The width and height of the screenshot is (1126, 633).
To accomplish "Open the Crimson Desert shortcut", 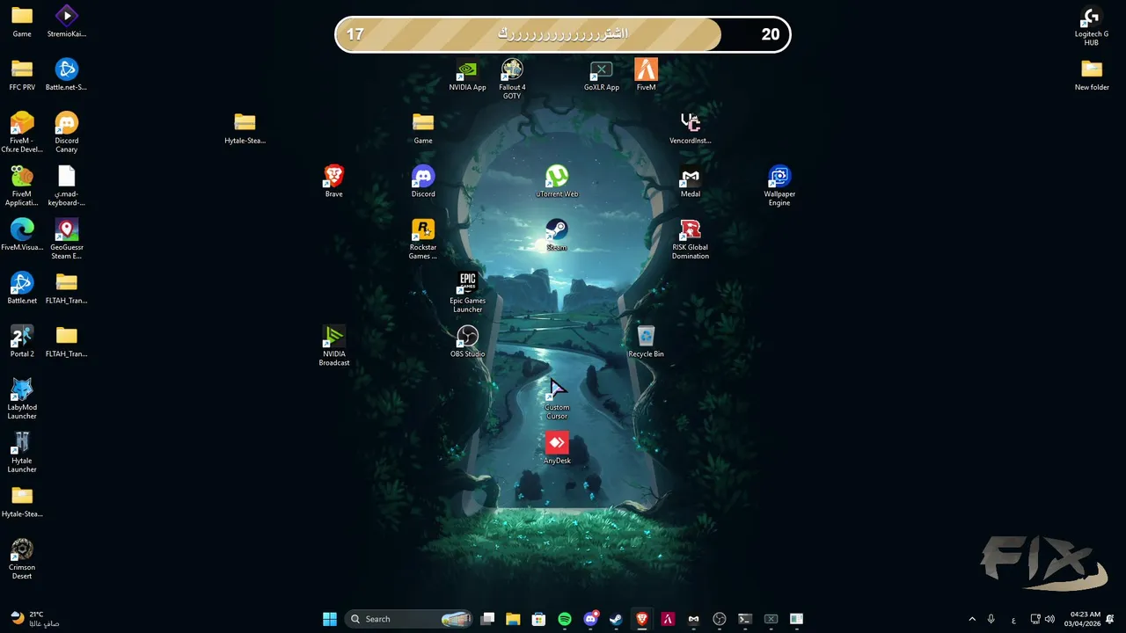I will (22, 558).
